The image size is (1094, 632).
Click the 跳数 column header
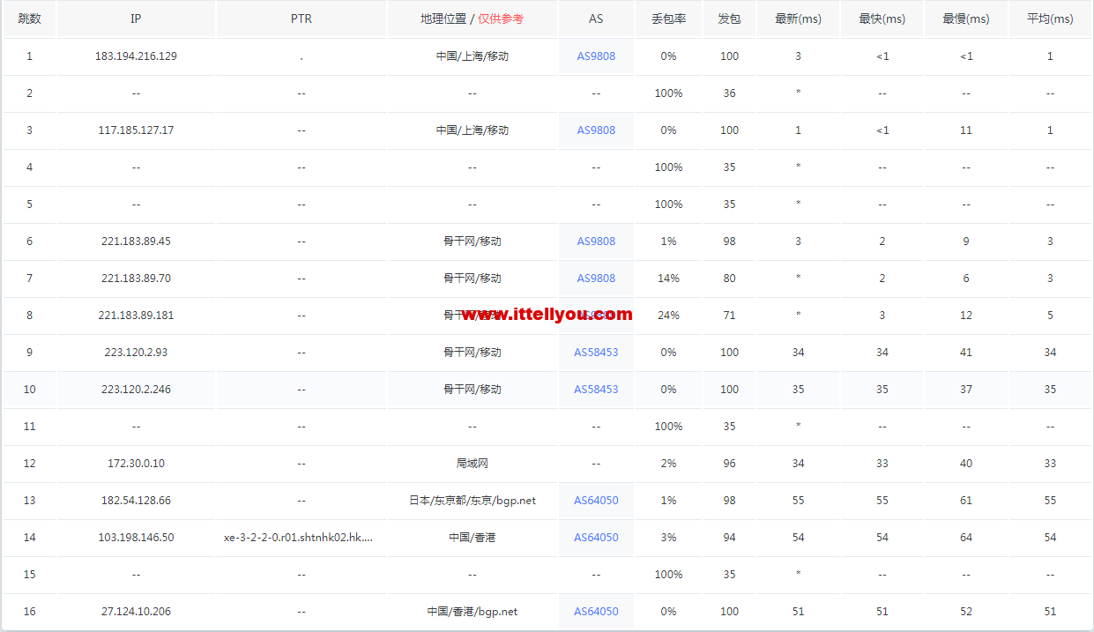(29, 19)
